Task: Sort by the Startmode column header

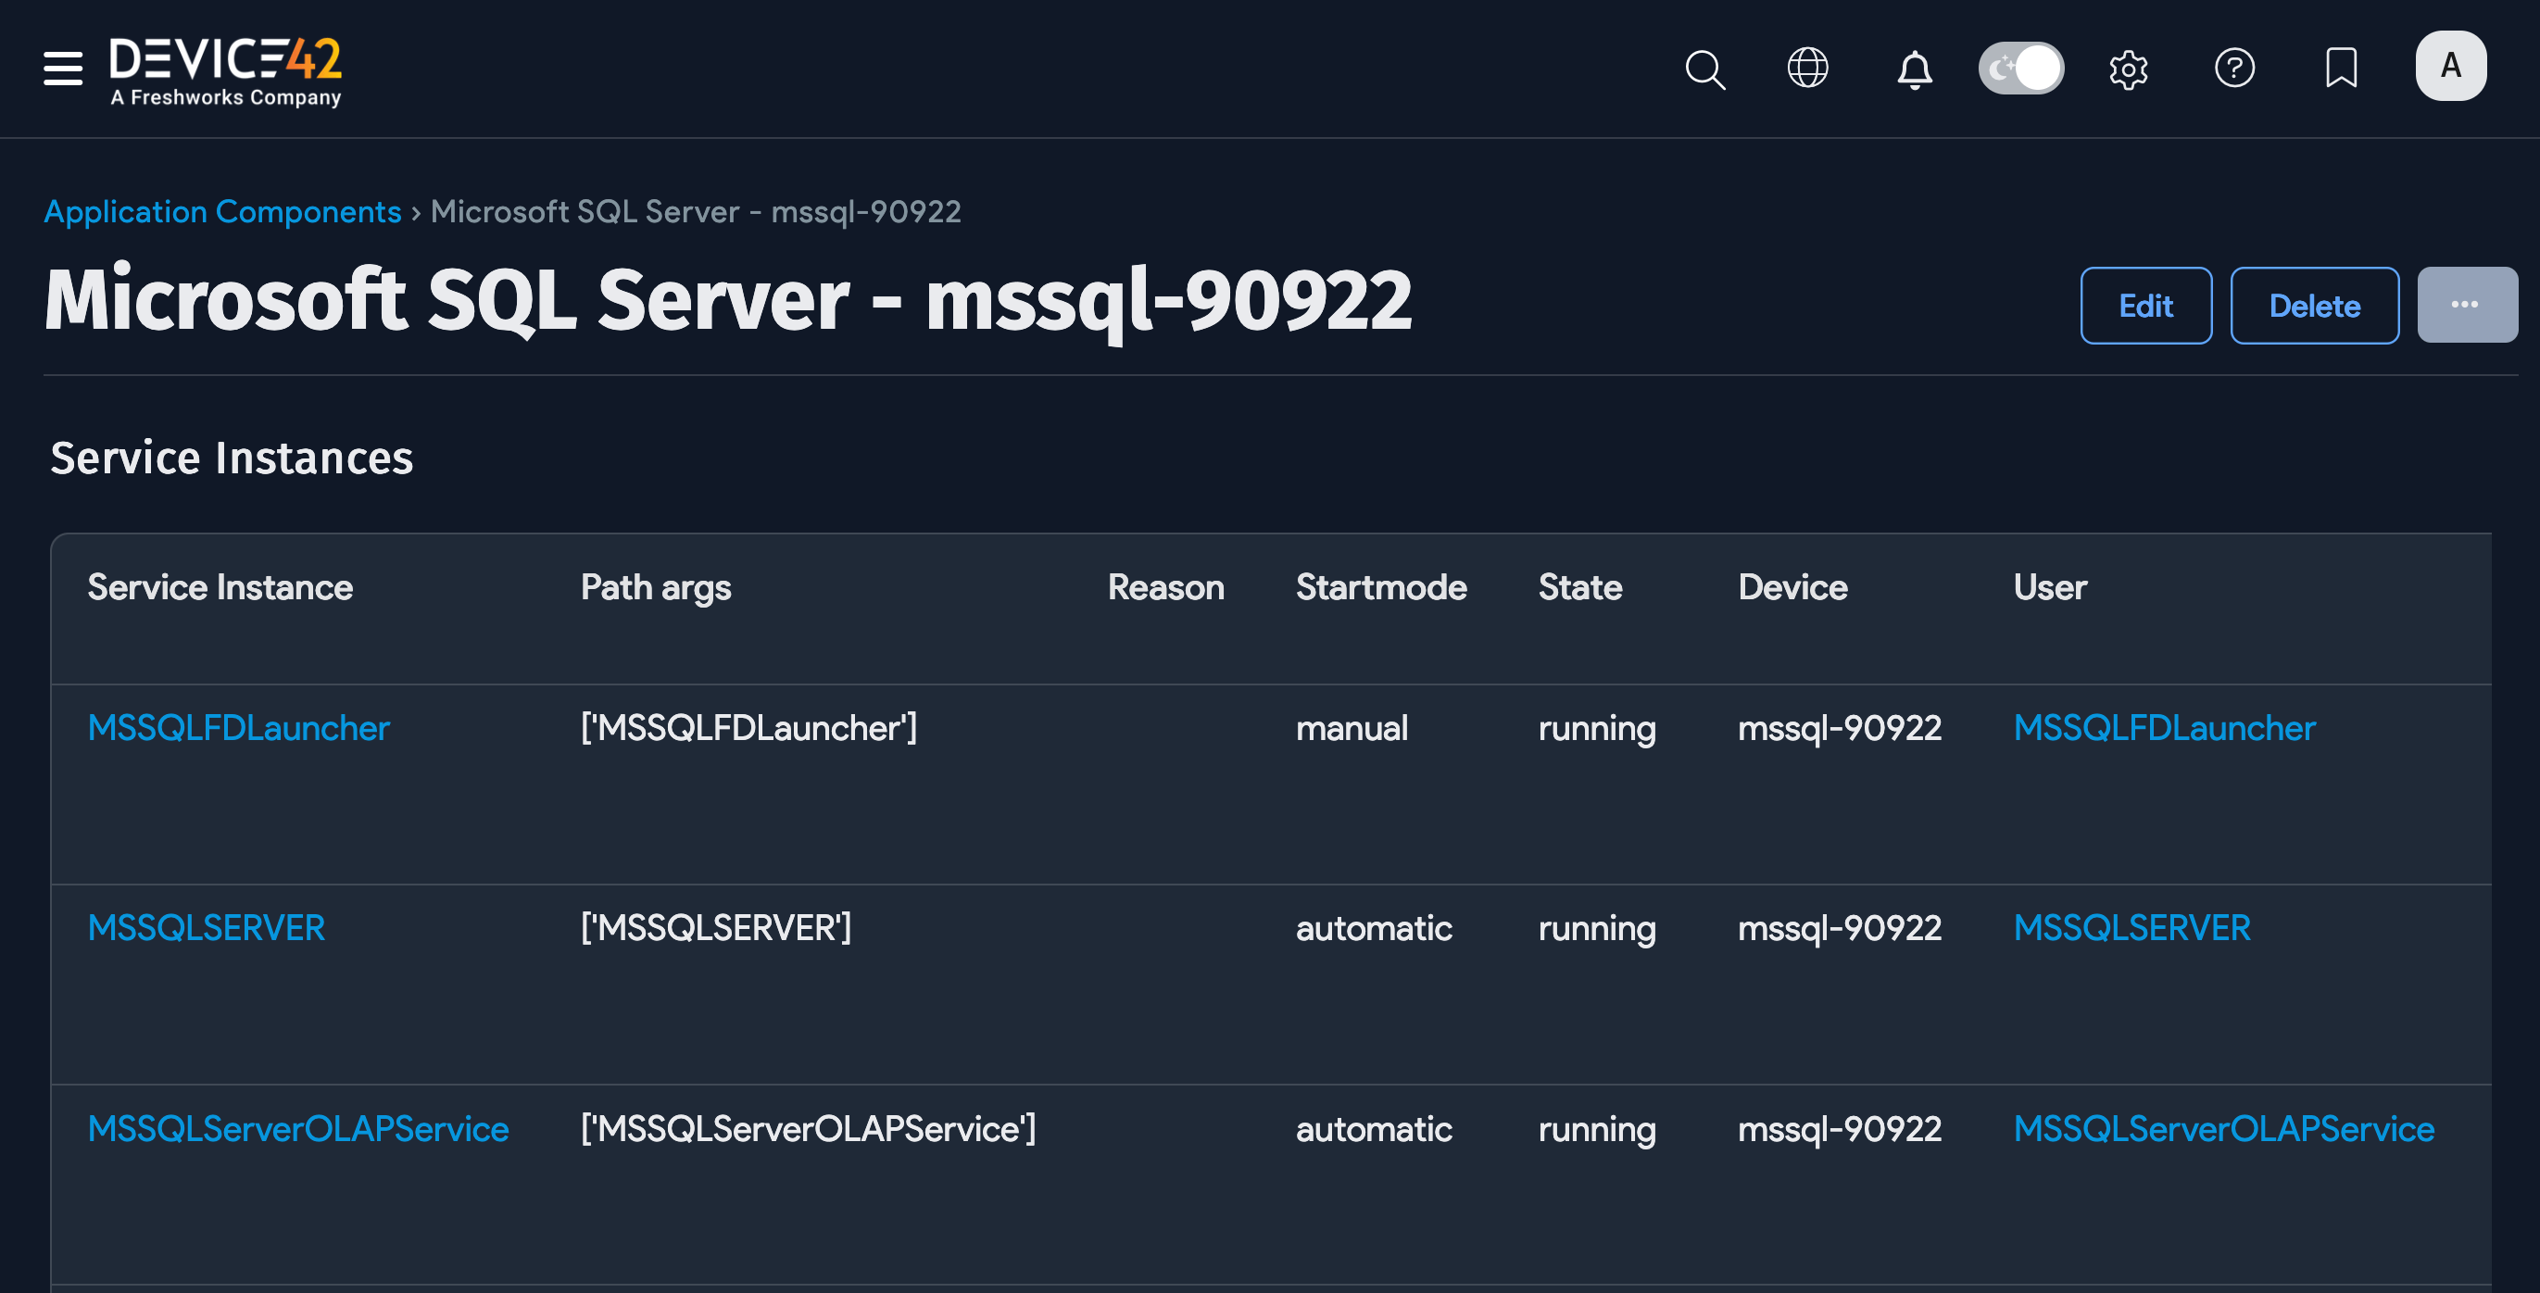Action: tap(1381, 587)
